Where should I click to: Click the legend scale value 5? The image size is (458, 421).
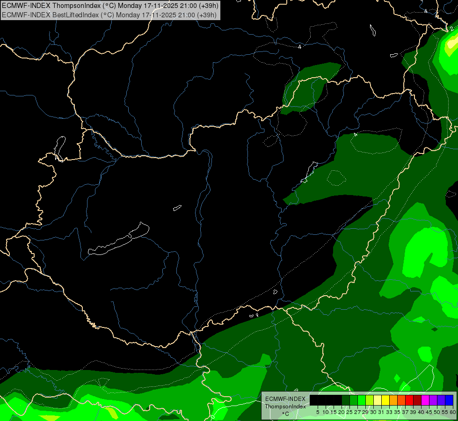pos(318,412)
